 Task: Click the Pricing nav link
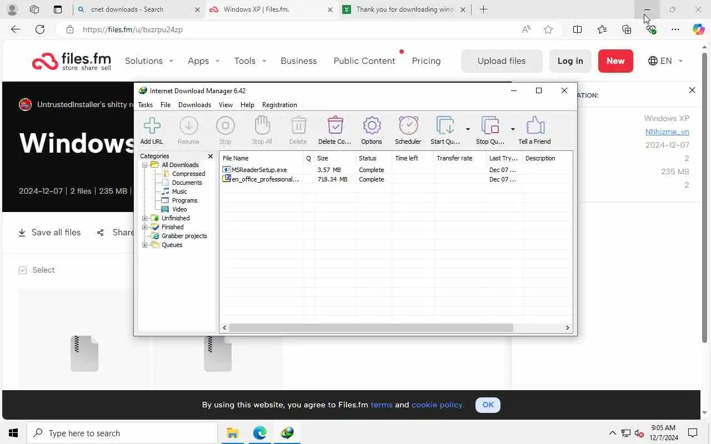coord(426,61)
